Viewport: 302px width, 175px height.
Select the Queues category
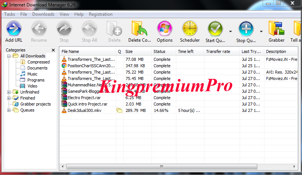coord(27,110)
